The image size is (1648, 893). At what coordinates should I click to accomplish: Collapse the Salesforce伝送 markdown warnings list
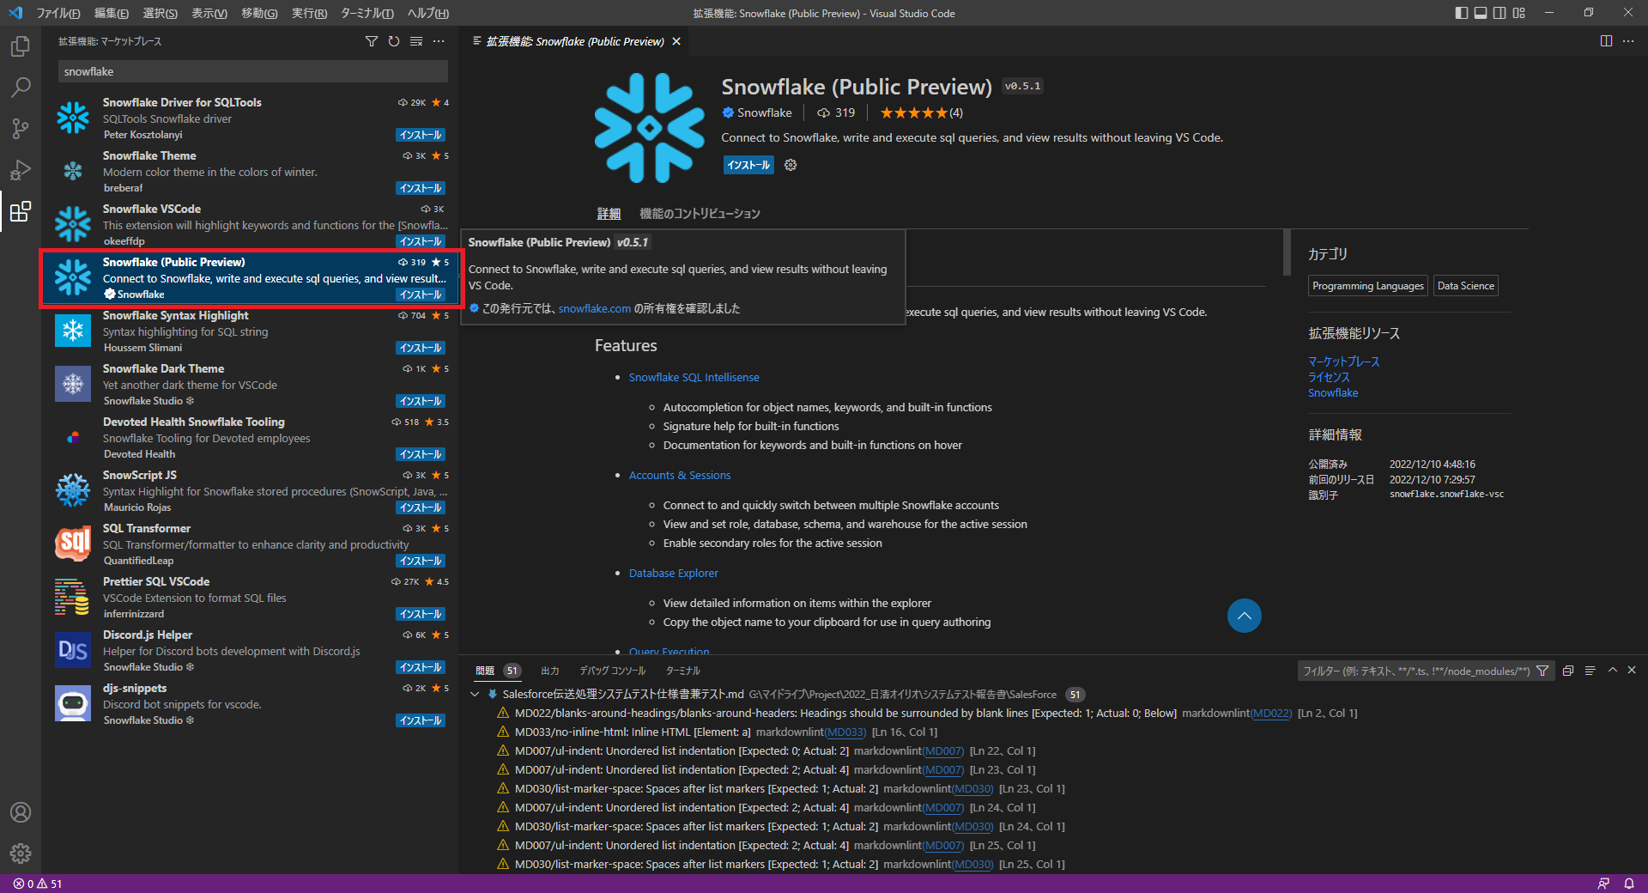(476, 695)
